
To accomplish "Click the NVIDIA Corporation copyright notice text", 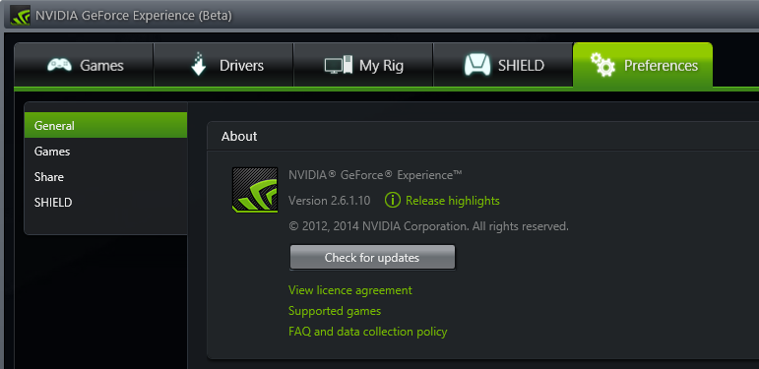I will 428,226.
